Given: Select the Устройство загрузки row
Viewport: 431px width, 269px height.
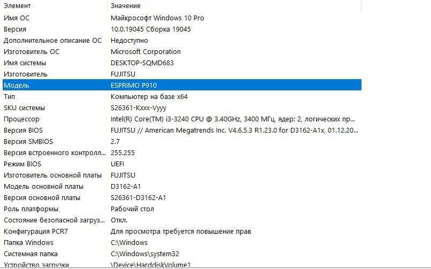Looking at the screenshot, I should (182, 264).
